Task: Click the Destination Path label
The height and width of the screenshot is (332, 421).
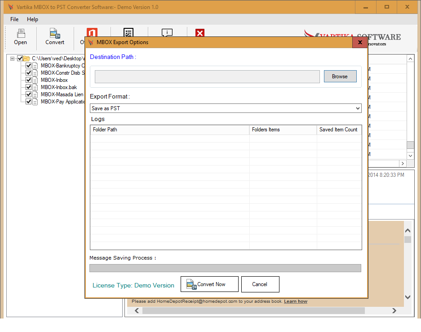Action: point(113,57)
